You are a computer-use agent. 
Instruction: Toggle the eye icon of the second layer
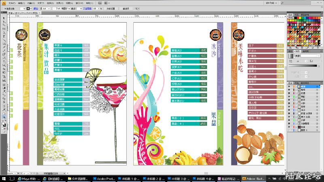point(289,90)
